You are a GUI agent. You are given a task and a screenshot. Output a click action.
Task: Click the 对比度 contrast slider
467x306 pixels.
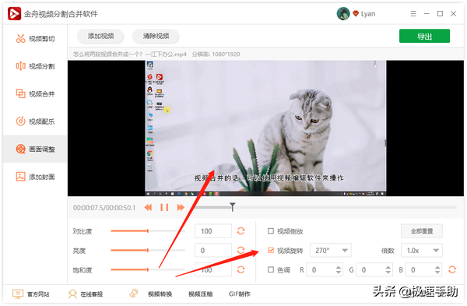[148, 231]
